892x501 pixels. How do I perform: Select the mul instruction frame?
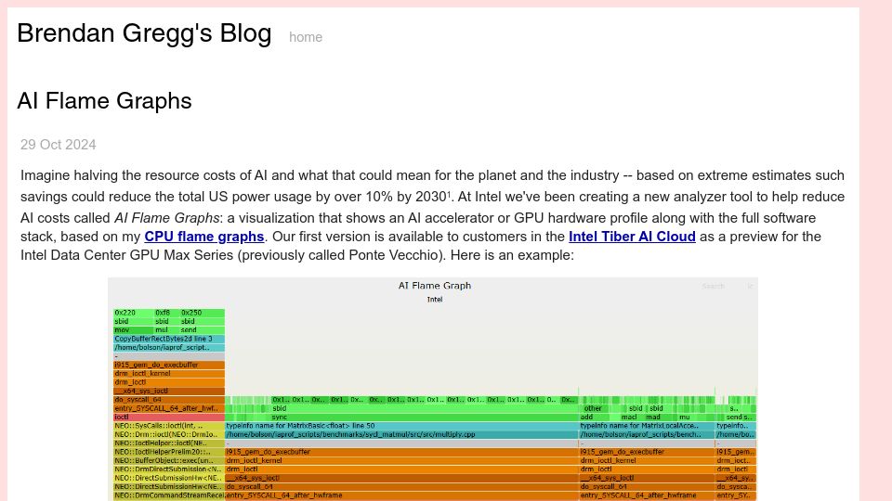(166, 330)
